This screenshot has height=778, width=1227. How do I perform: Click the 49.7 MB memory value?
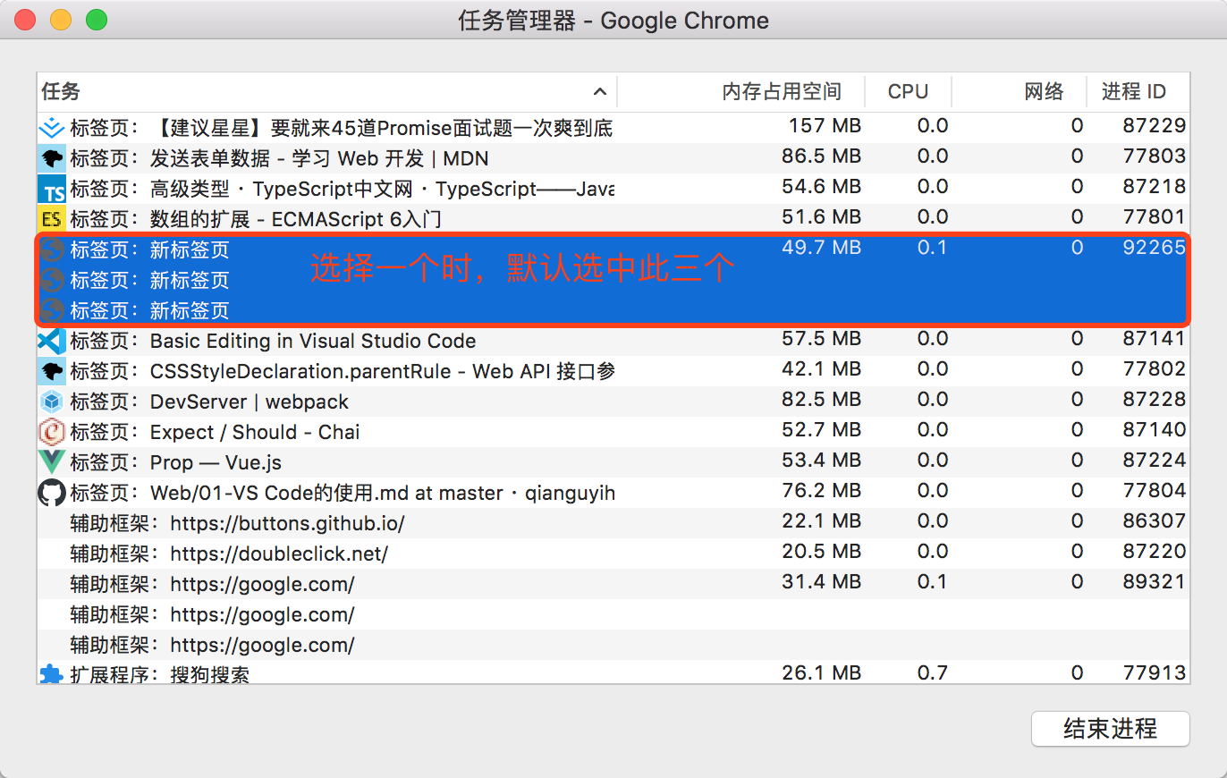click(x=821, y=248)
